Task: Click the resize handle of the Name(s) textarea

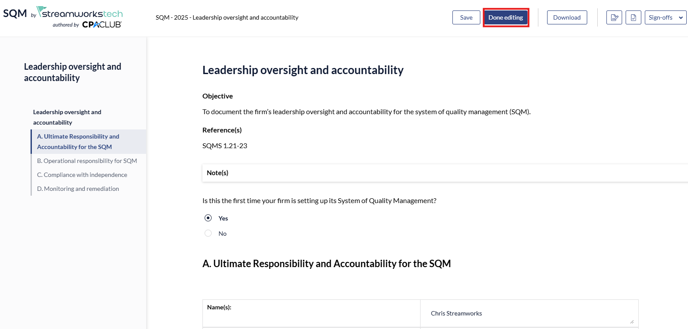Action: pyautogui.click(x=632, y=322)
